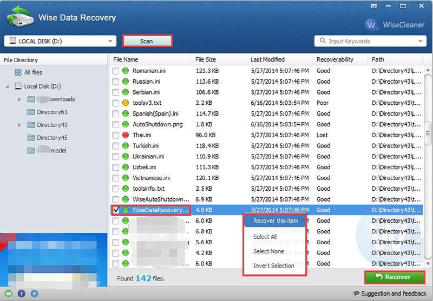Click the Lost recoverability value for Thai.ini
433x301 pixels.
(x=322, y=135)
